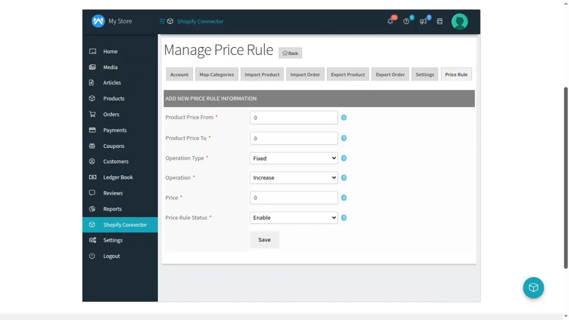Open announcements with the megaphone icon

pos(422,22)
